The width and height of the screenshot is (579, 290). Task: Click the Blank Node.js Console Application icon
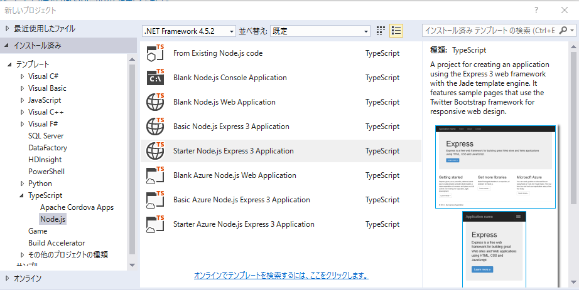pos(154,78)
